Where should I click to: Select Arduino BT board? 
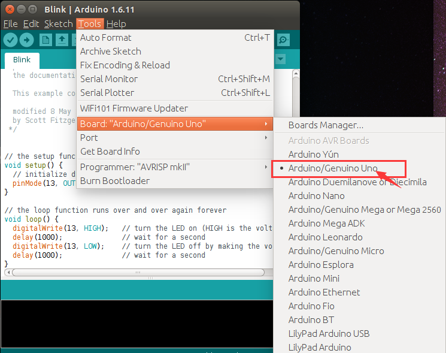pyautogui.click(x=360, y=320)
